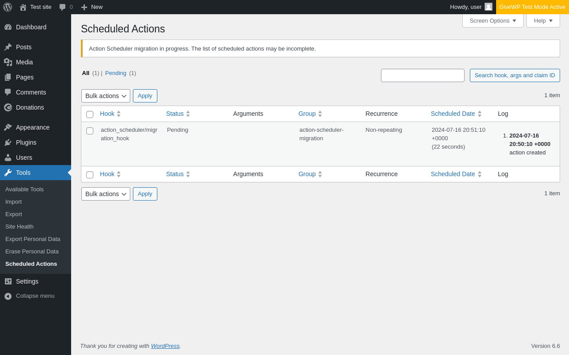Tick the select-all checkbox in table footer
This screenshot has height=355, width=569.
pyautogui.click(x=90, y=175)
